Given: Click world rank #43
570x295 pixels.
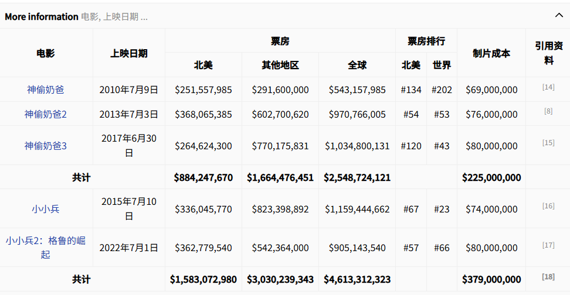Looking at the screenshot, I should click(x=442, y=146).
